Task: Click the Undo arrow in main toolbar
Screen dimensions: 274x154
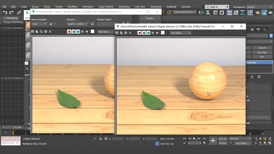Action: pyautogui.click(x=5, y=12)
